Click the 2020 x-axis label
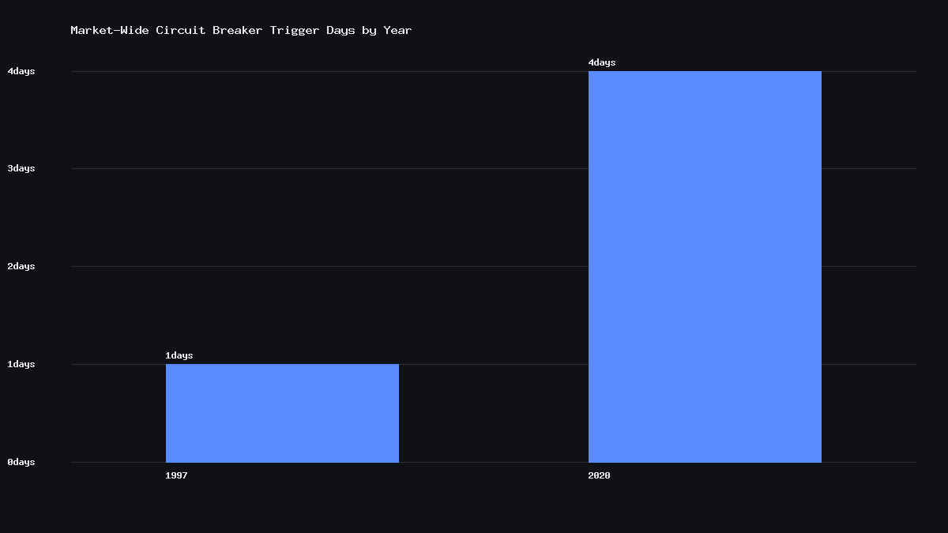This screenshot has height=533, width=948. pyautogui.click(x=599, y=476)
